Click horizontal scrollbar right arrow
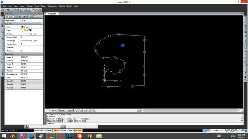 (x=239, y=110)
